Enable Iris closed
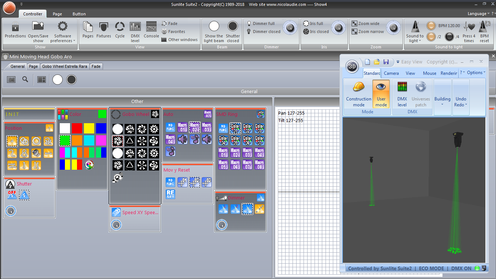Screen dimensions: 496x279 point(316,32)
